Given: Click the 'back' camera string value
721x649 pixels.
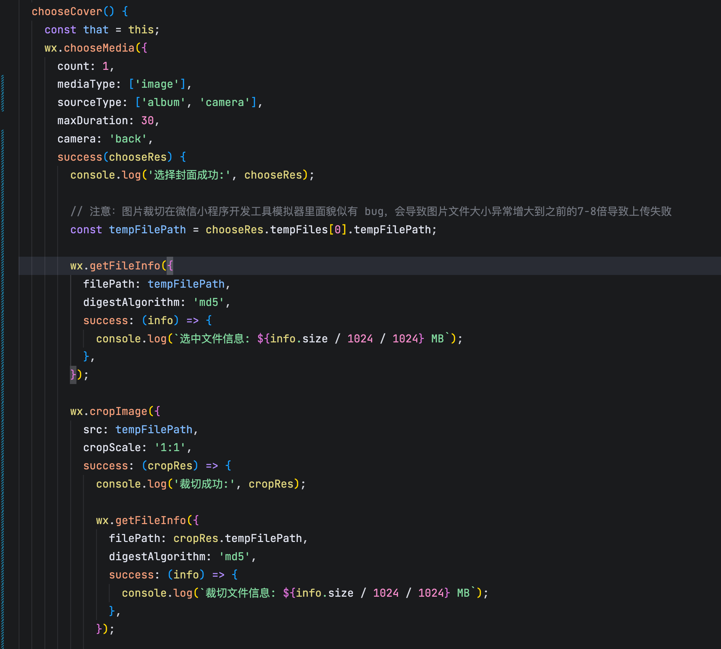Looking at the screenshot, I should tap(128, 139).
